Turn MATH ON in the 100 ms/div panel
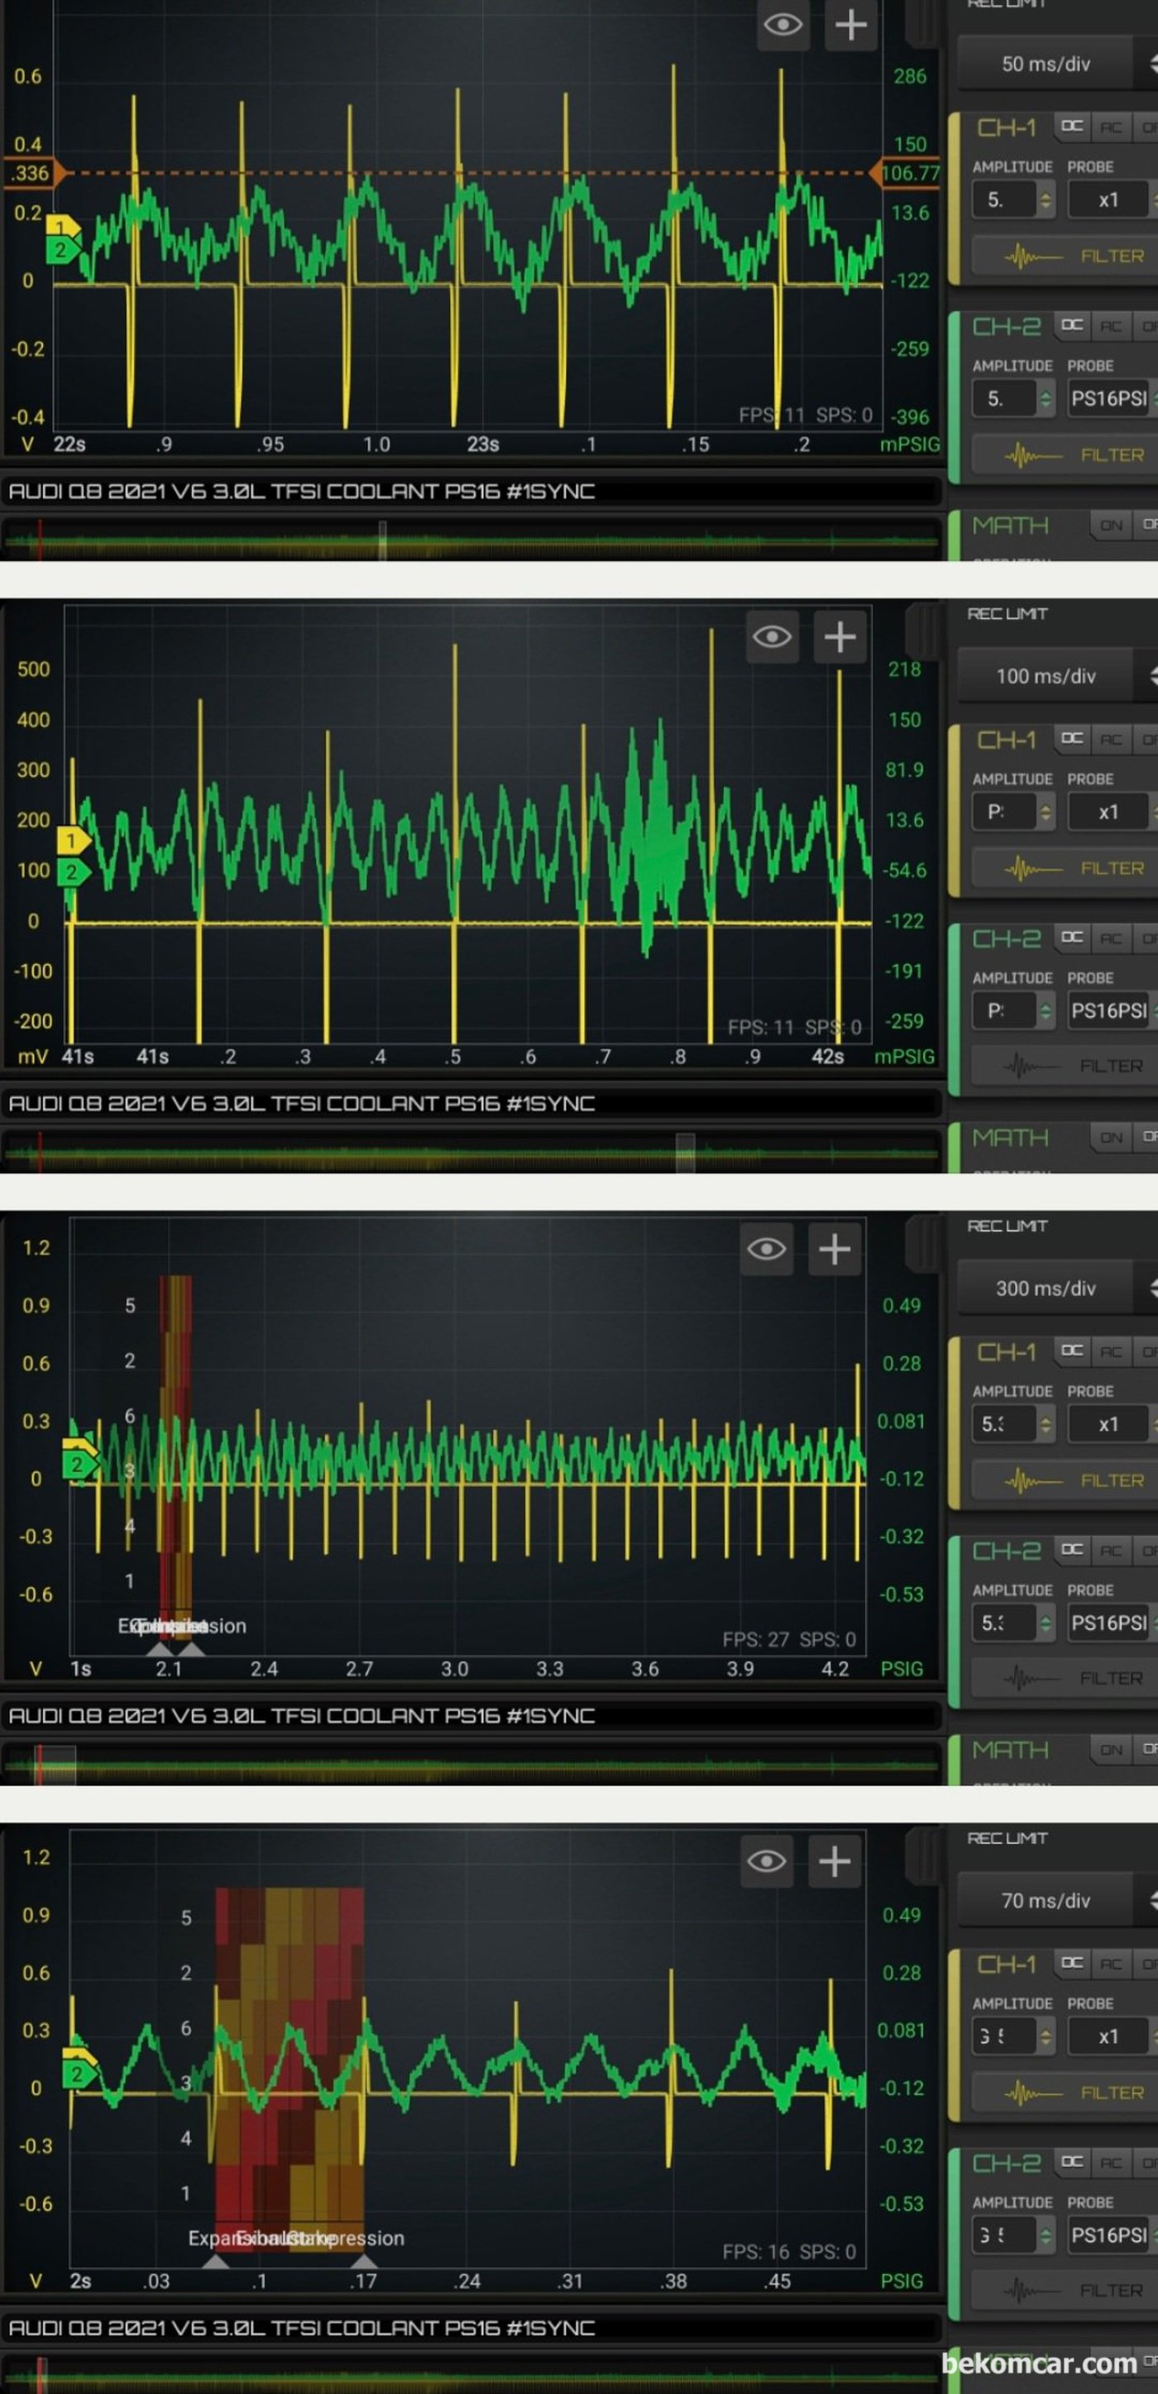 pyautogui.click(x=1111, y=1138)
